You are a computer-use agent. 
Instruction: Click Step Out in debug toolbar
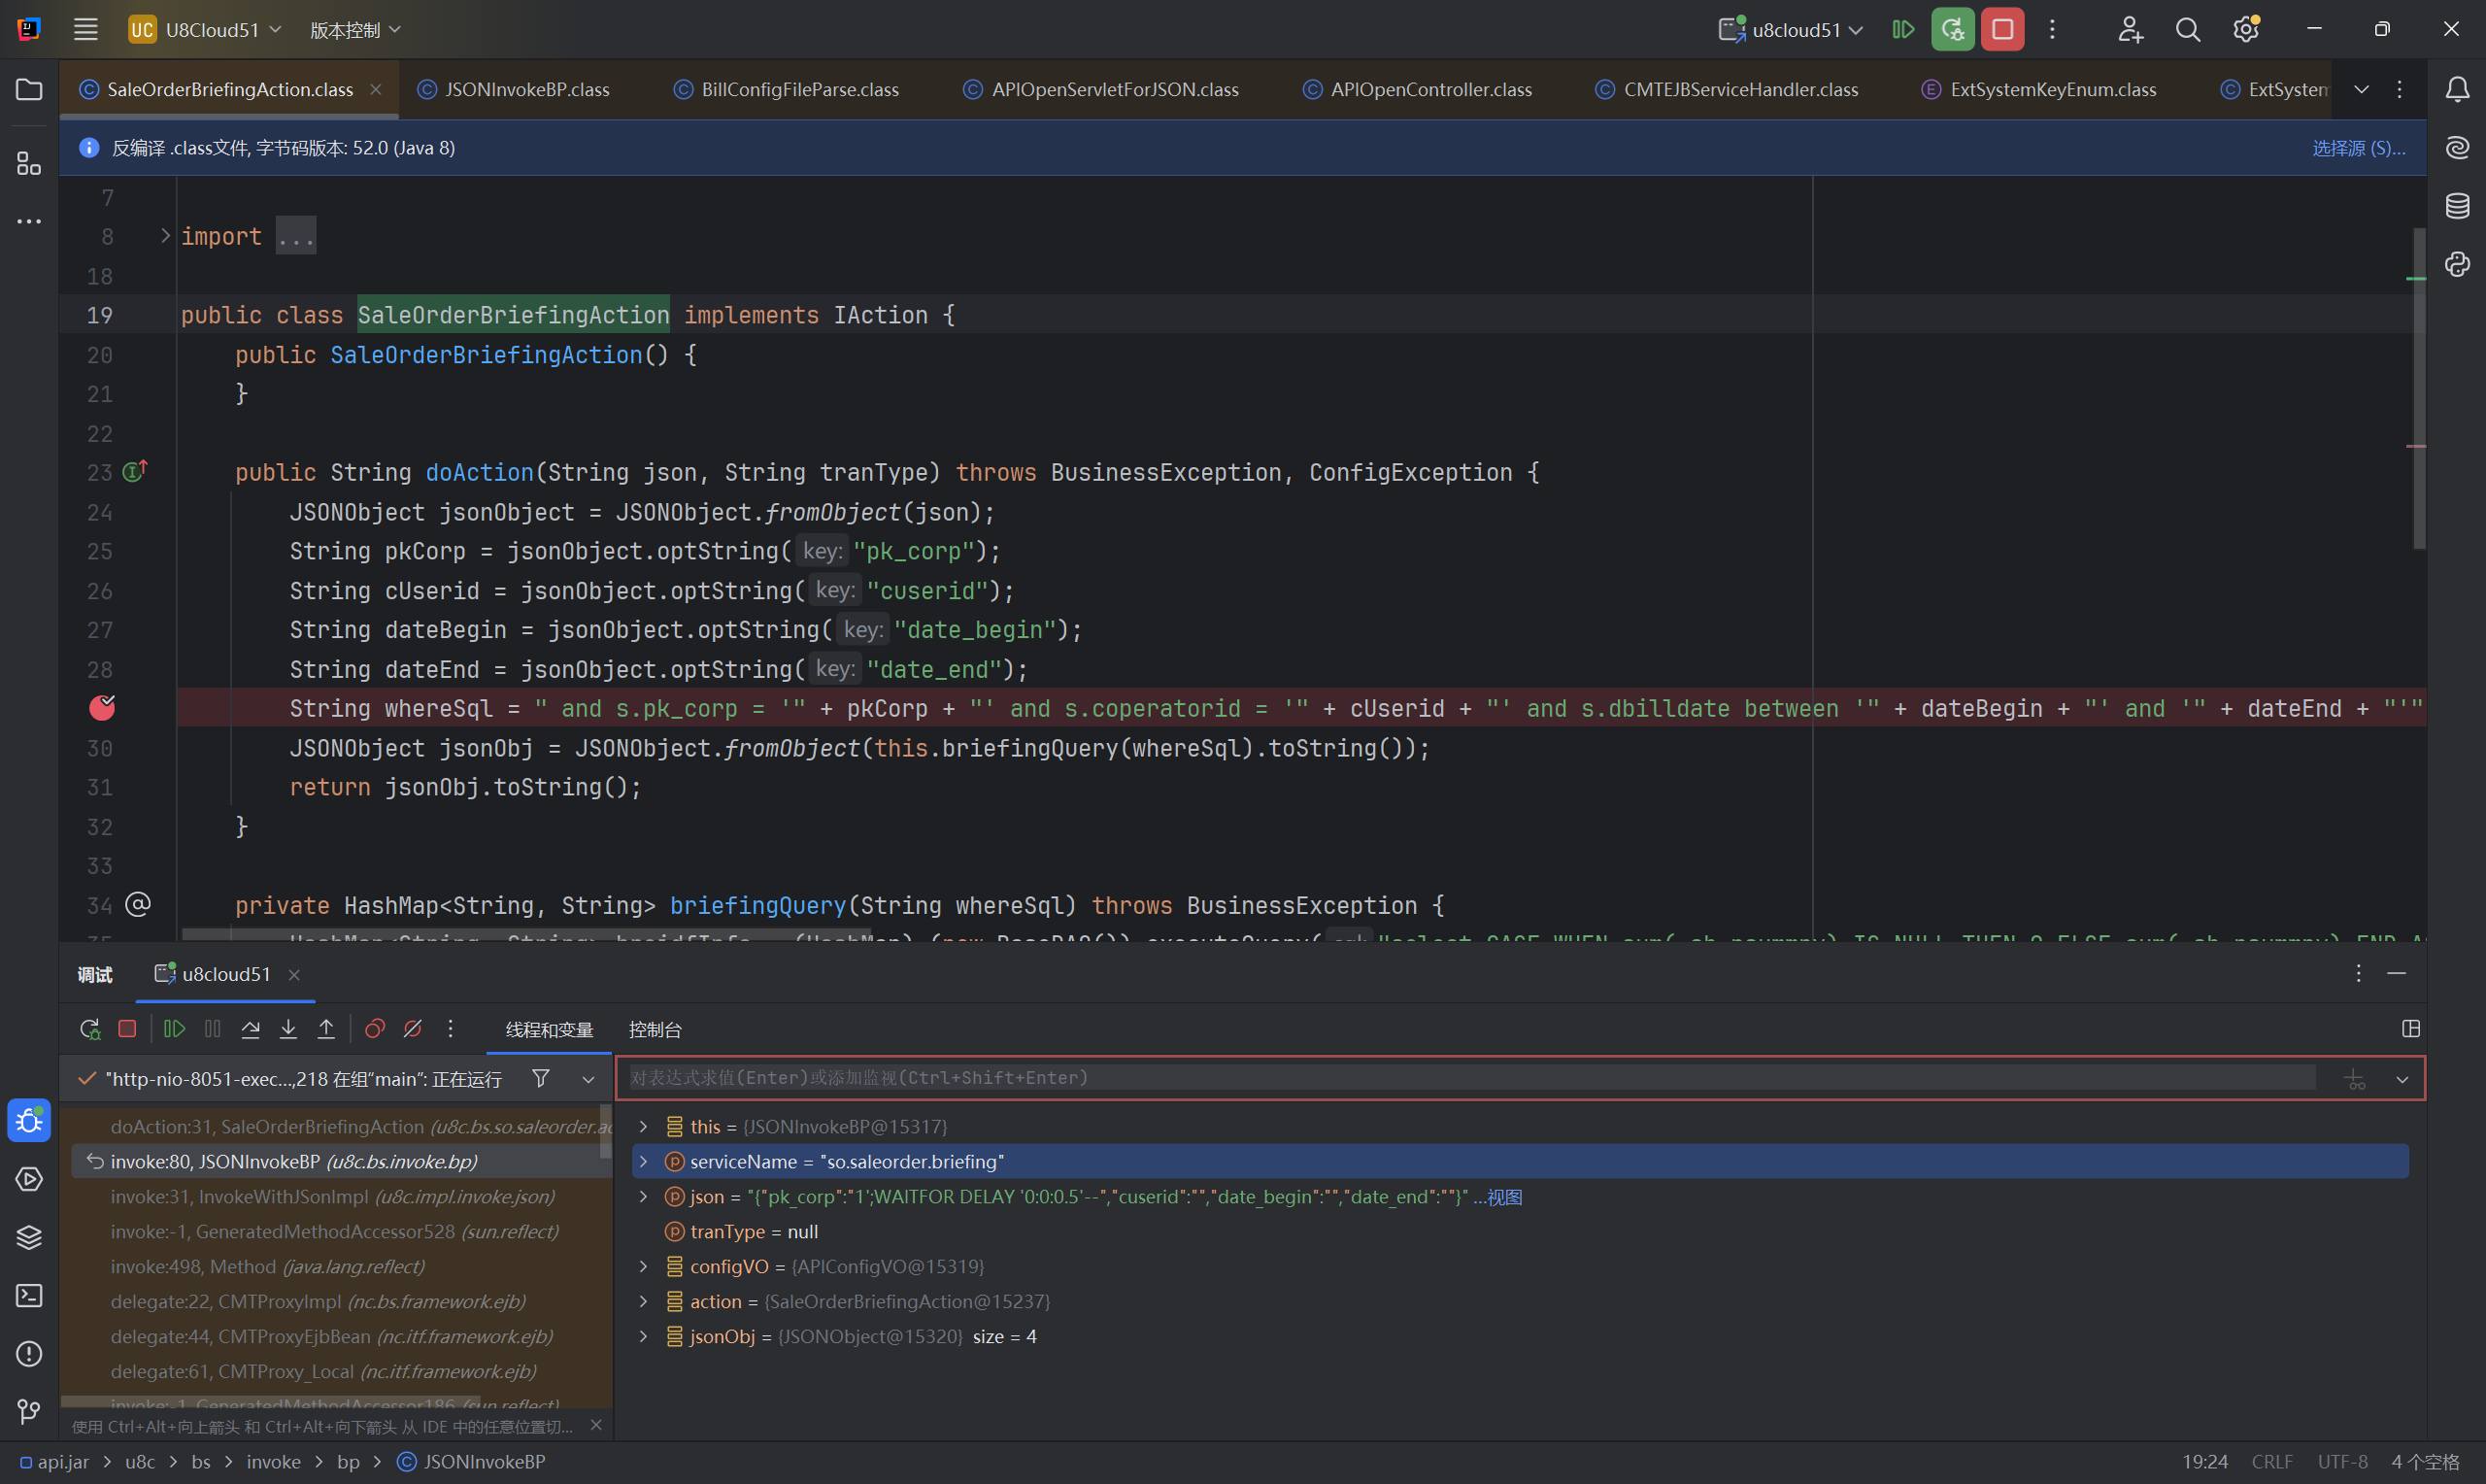(x=326, y=1029)
